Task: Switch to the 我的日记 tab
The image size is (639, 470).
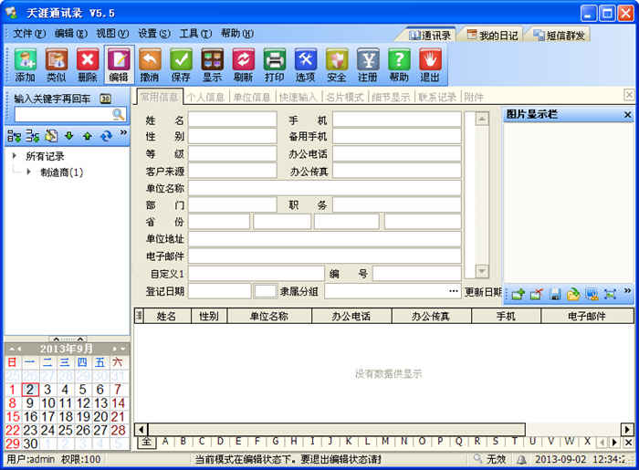Action: (492, 36)
